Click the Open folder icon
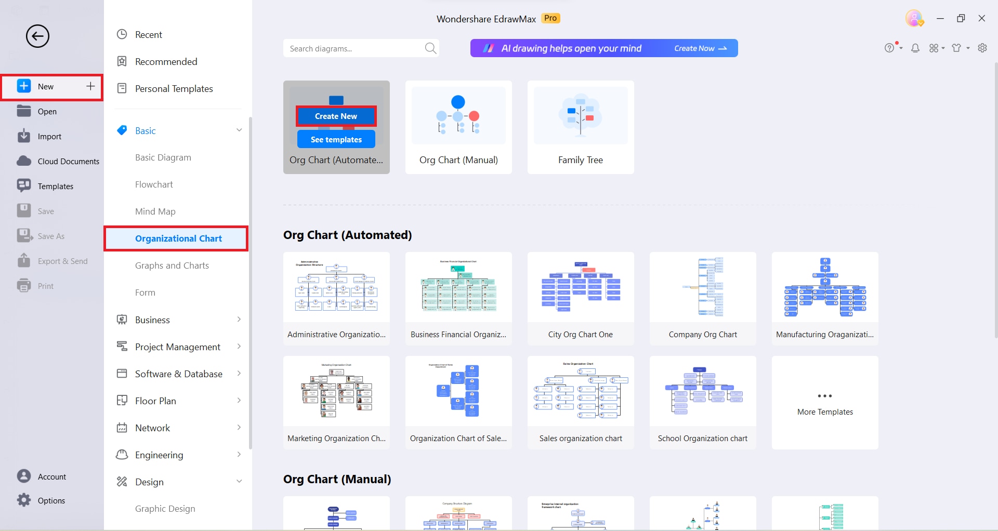The height and width of the screenshot is (531, 998). 24,111
